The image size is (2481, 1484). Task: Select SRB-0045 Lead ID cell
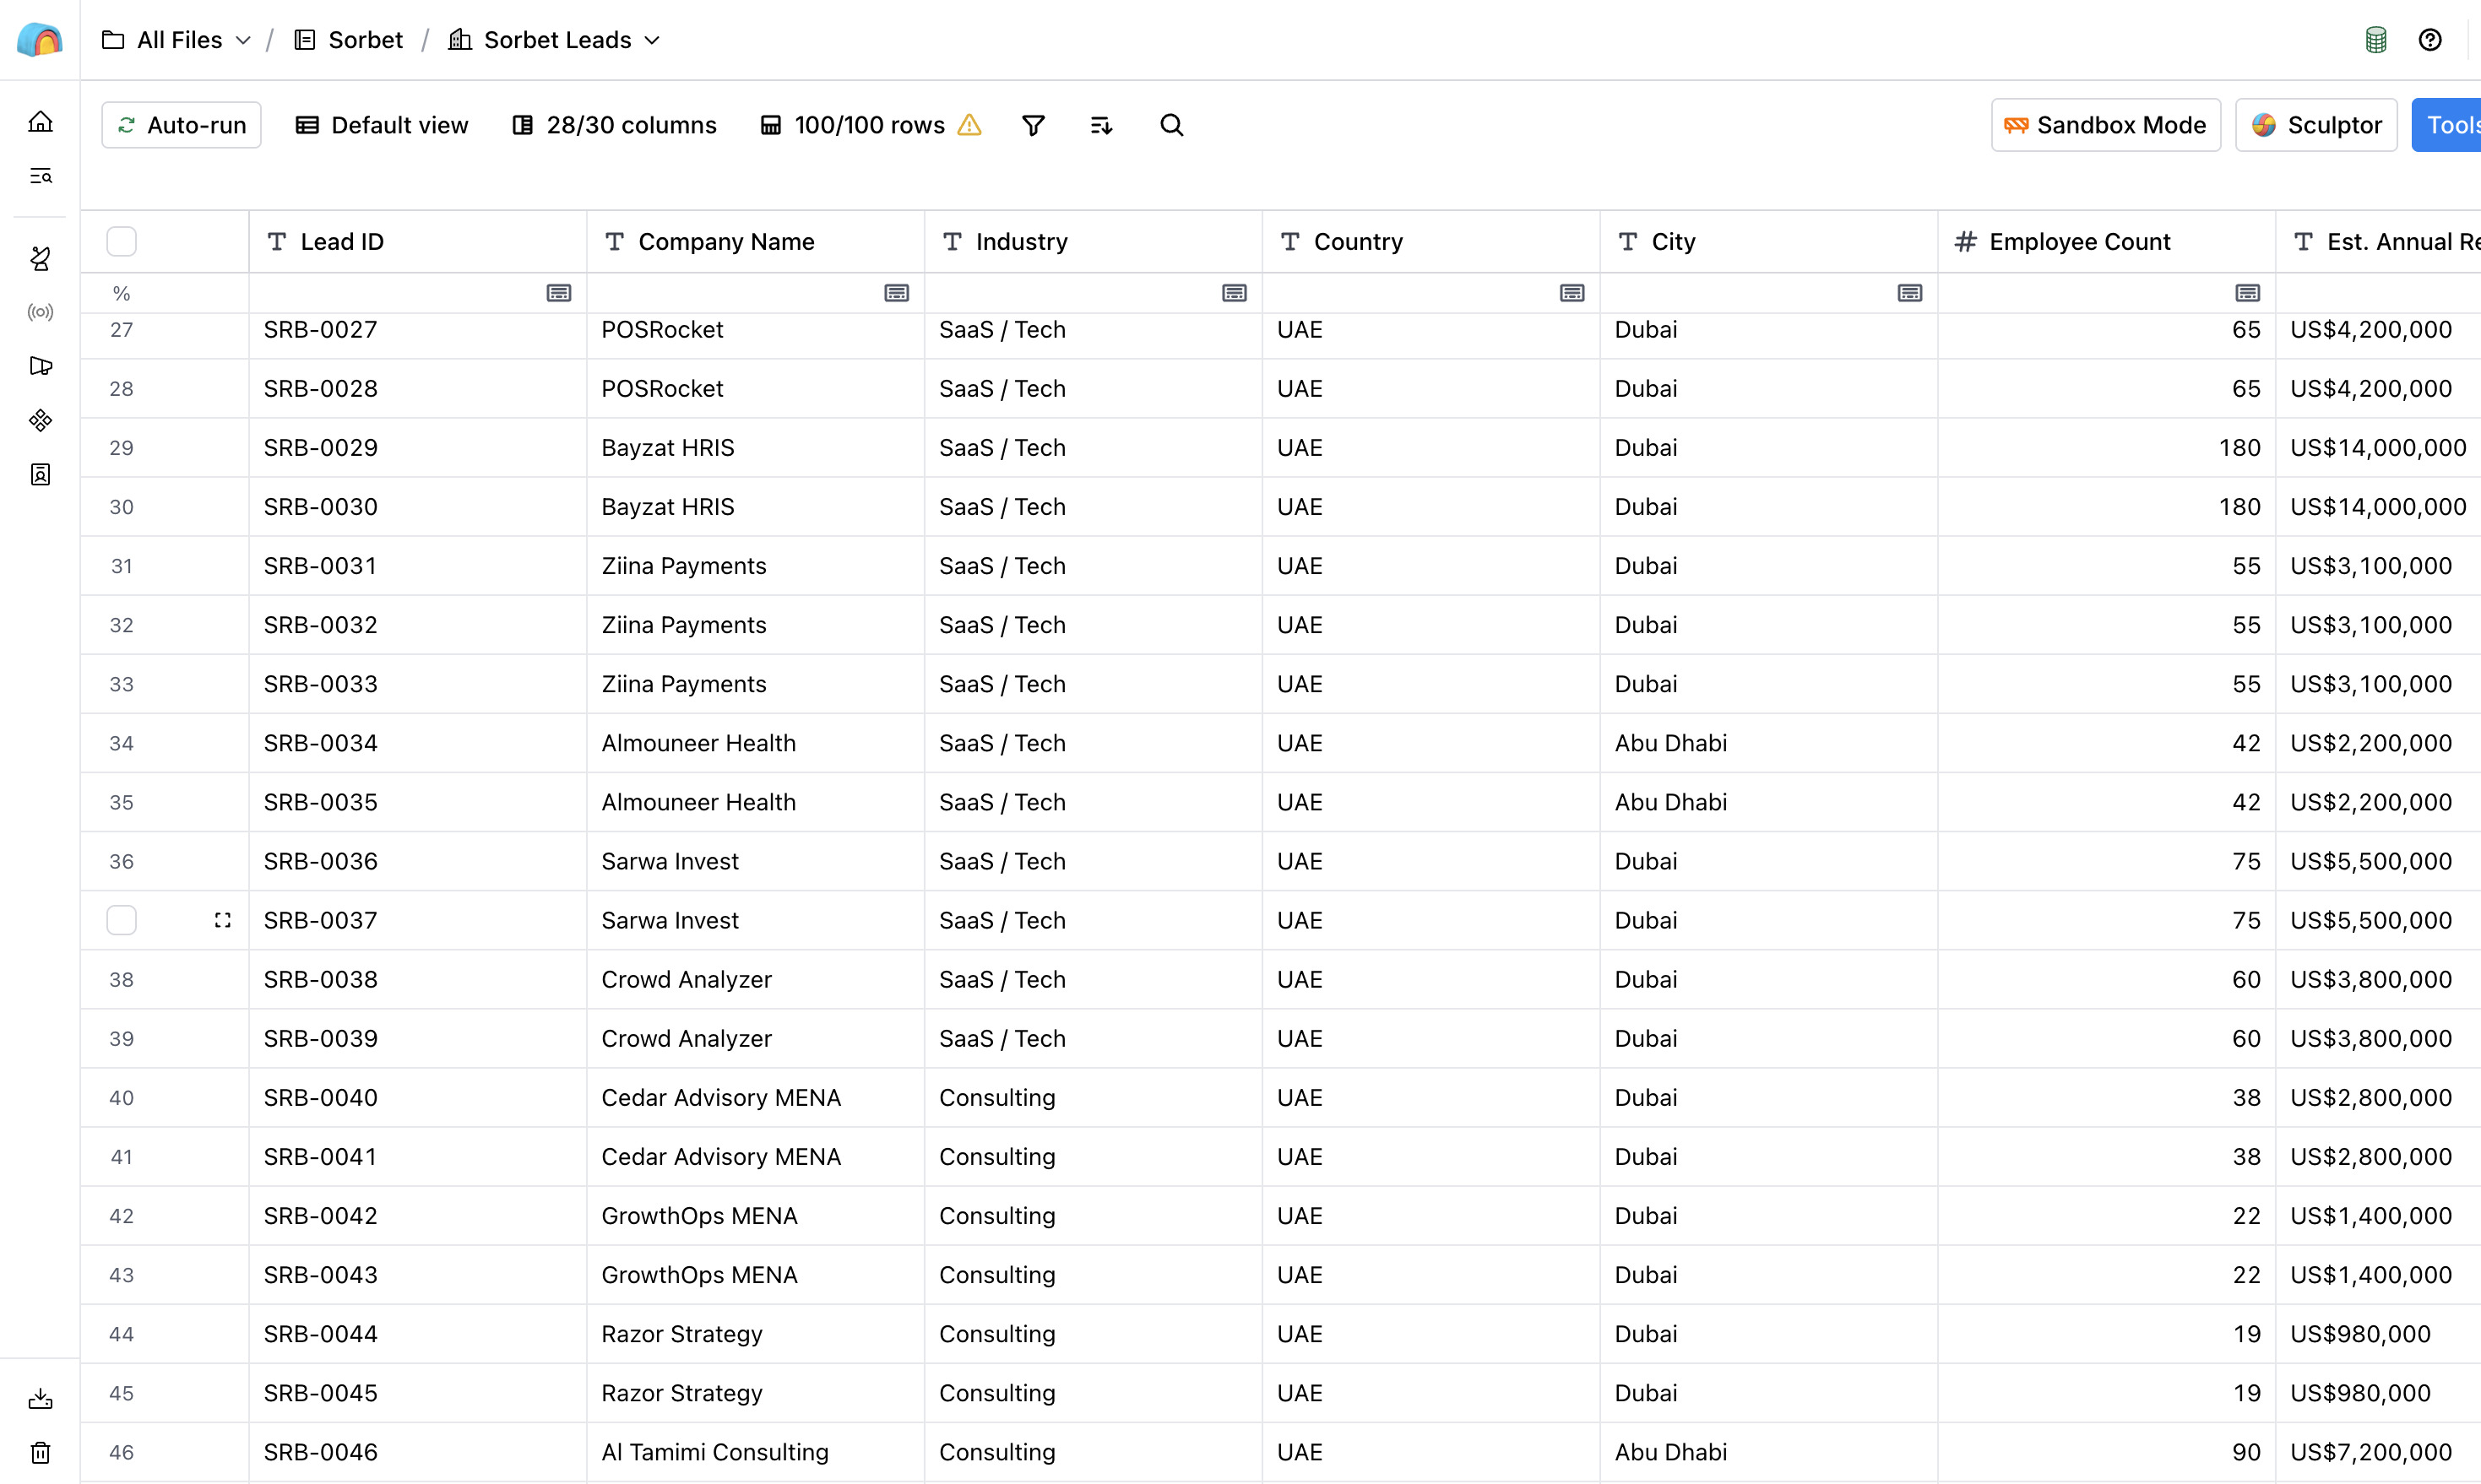pos(417,1393)
